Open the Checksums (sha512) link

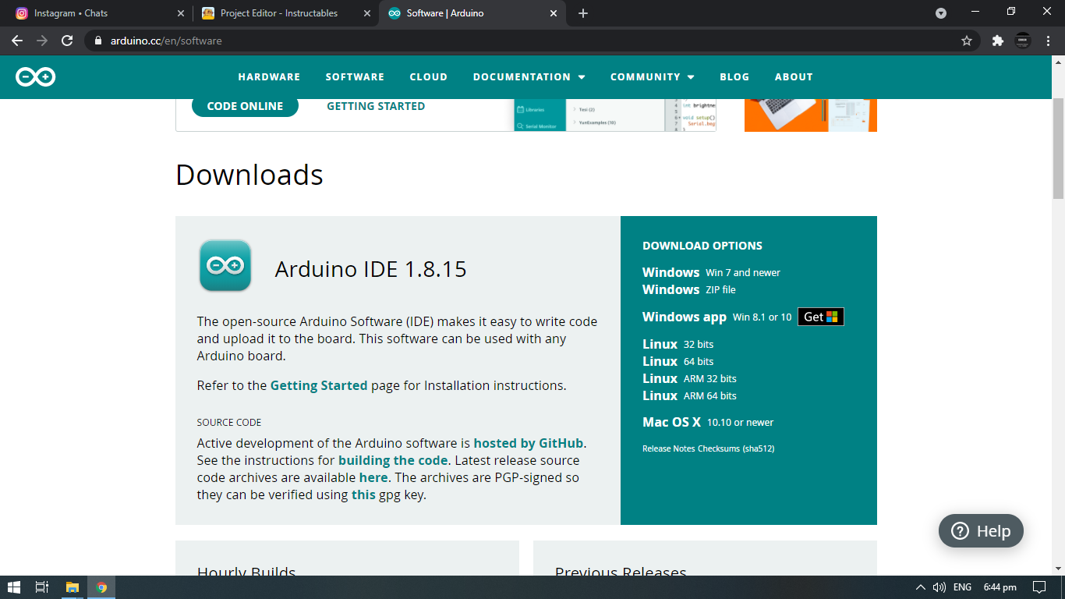pos(736,448)
